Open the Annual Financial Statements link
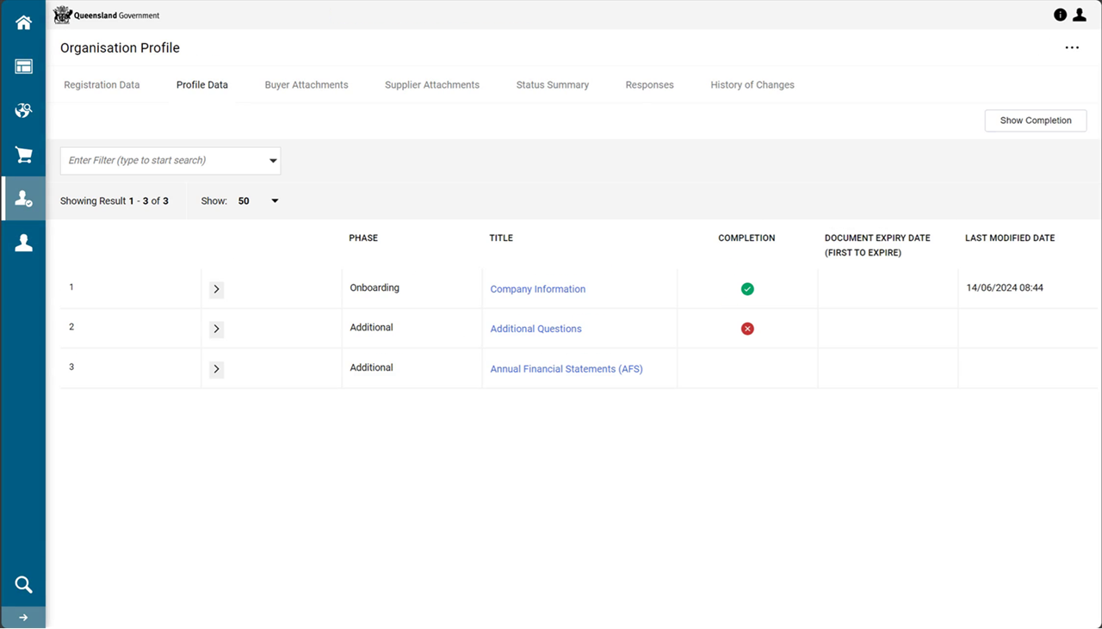The image size is (1102, 629). point(566,368)
